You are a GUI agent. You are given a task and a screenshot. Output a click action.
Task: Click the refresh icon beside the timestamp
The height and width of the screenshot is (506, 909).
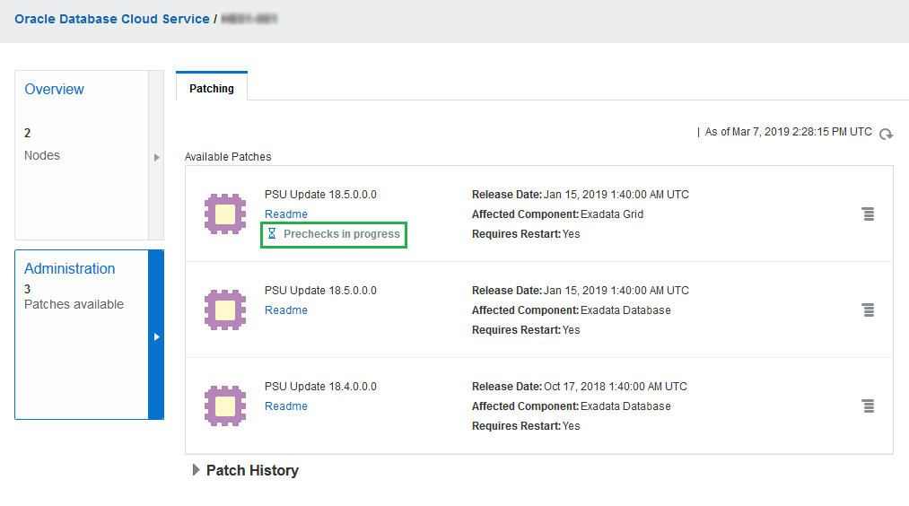pyautogui.click(x=886, y=134)
